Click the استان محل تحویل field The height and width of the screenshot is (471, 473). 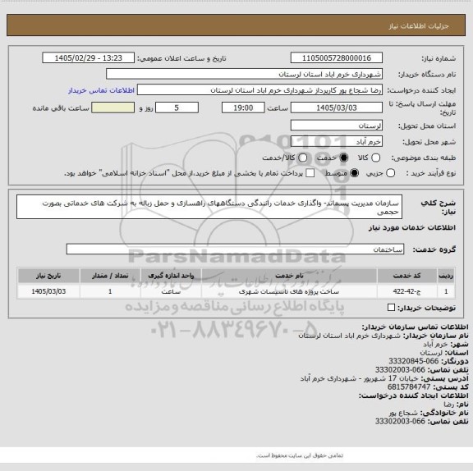(337, 126)
